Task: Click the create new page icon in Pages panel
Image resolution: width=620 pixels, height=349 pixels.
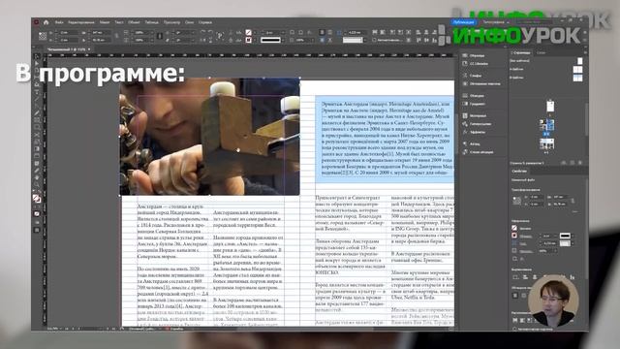Action: [x=572, y=162]
